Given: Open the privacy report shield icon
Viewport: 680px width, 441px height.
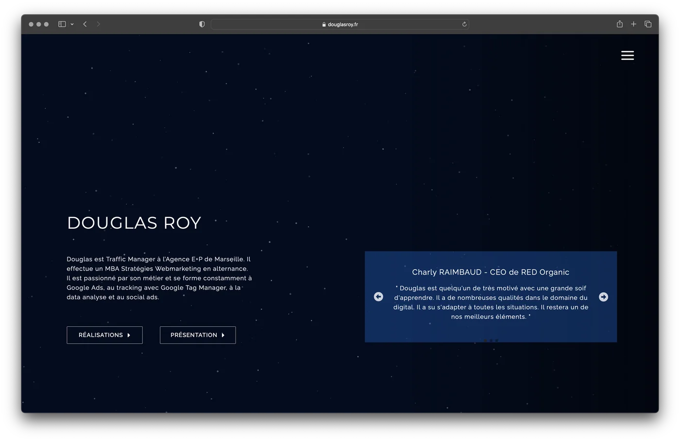Looking at the screenshot, I should (202, 24).
